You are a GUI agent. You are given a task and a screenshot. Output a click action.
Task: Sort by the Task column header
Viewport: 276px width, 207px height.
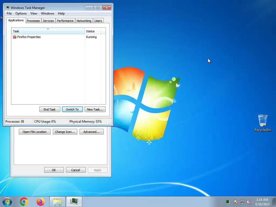pyautogui.click(x=48, y=31)
